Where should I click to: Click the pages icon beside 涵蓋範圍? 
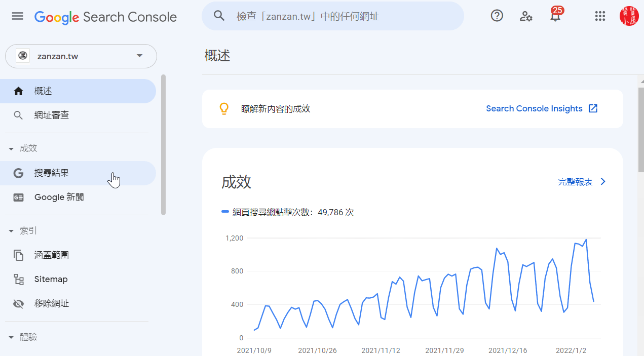pos(18,255)
